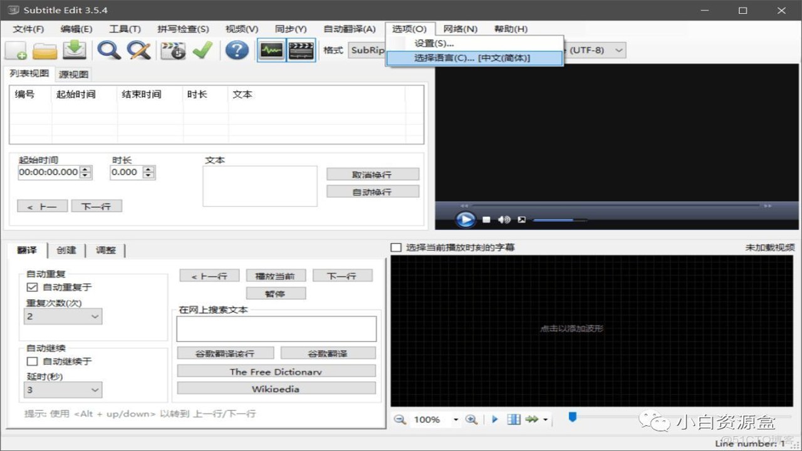Open the 编辑(E) menu
Image resolution: width=802 pixels, height=451 pixels.
(76, 29)
